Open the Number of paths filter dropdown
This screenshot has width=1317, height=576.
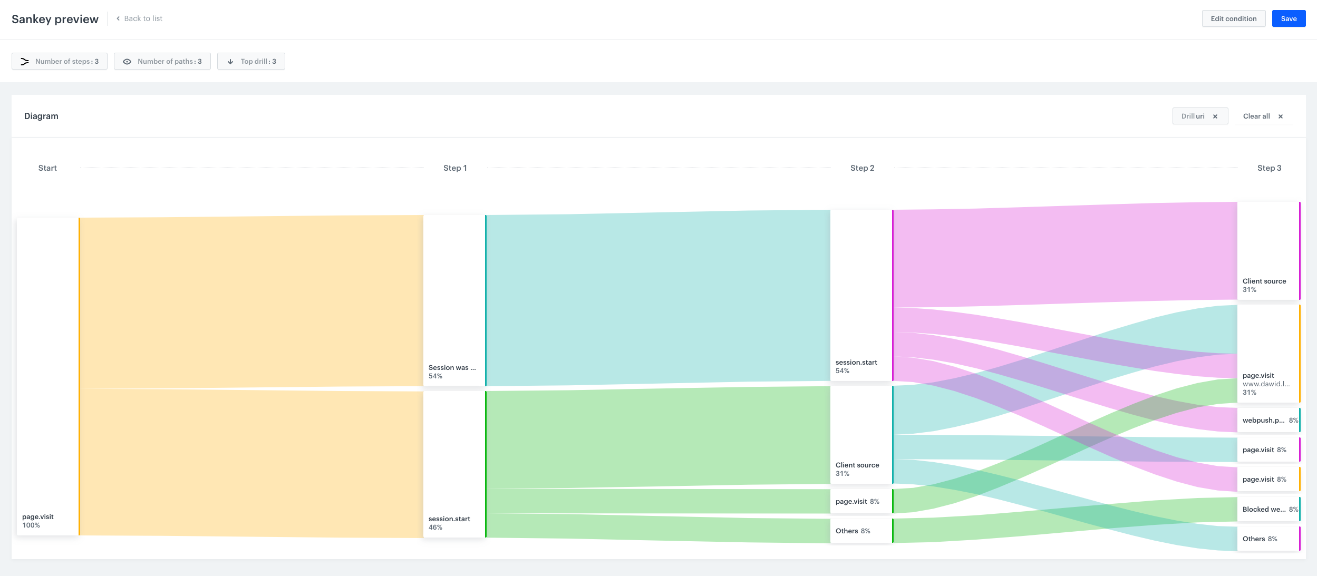pyautogui.click(x=162, y=61)
